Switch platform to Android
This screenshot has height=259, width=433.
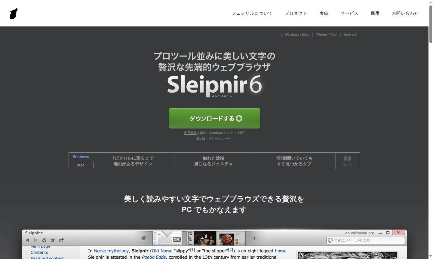(350, 35)
